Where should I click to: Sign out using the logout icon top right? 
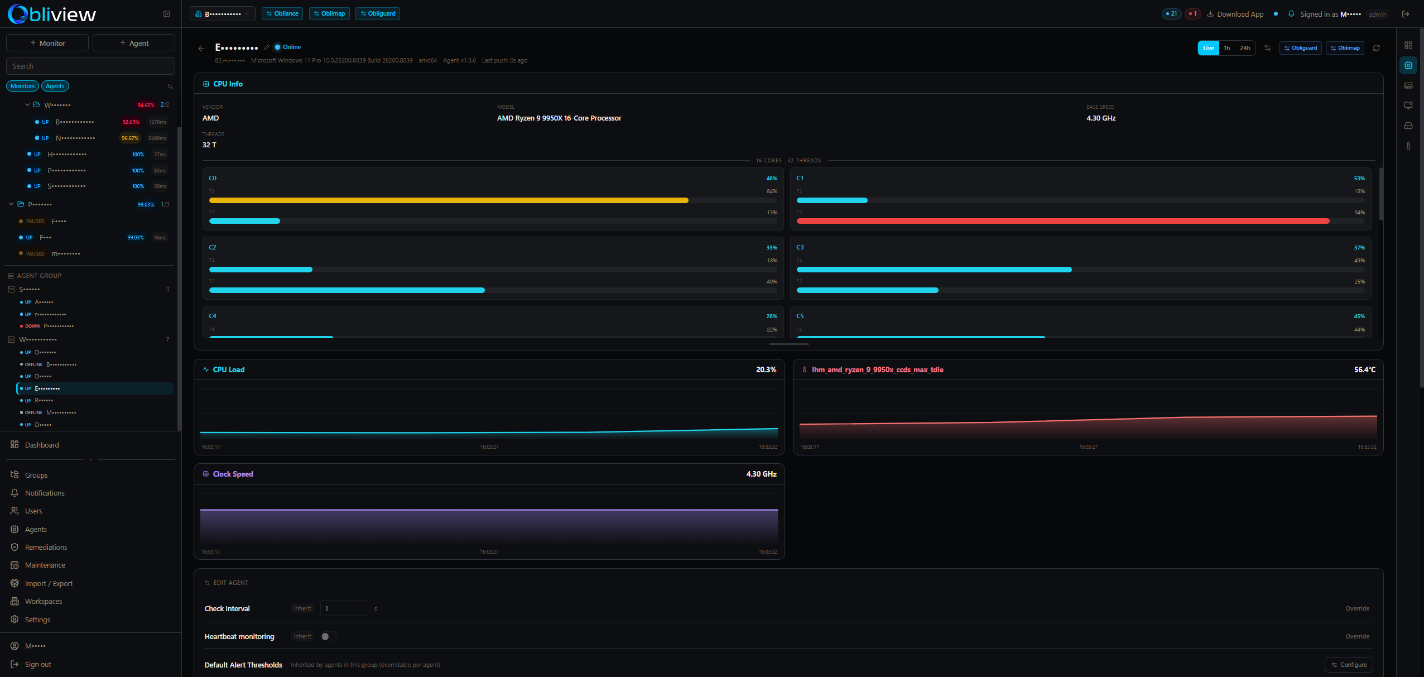(1406, 14)
